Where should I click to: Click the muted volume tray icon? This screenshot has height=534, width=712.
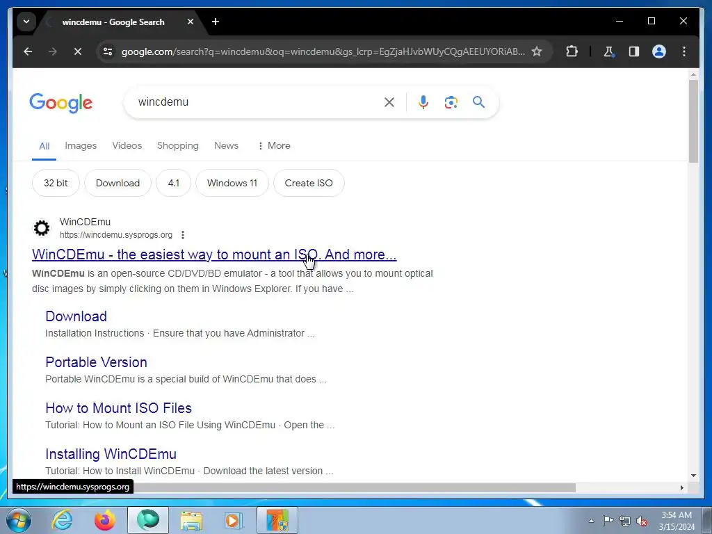[x=642, y=521]
